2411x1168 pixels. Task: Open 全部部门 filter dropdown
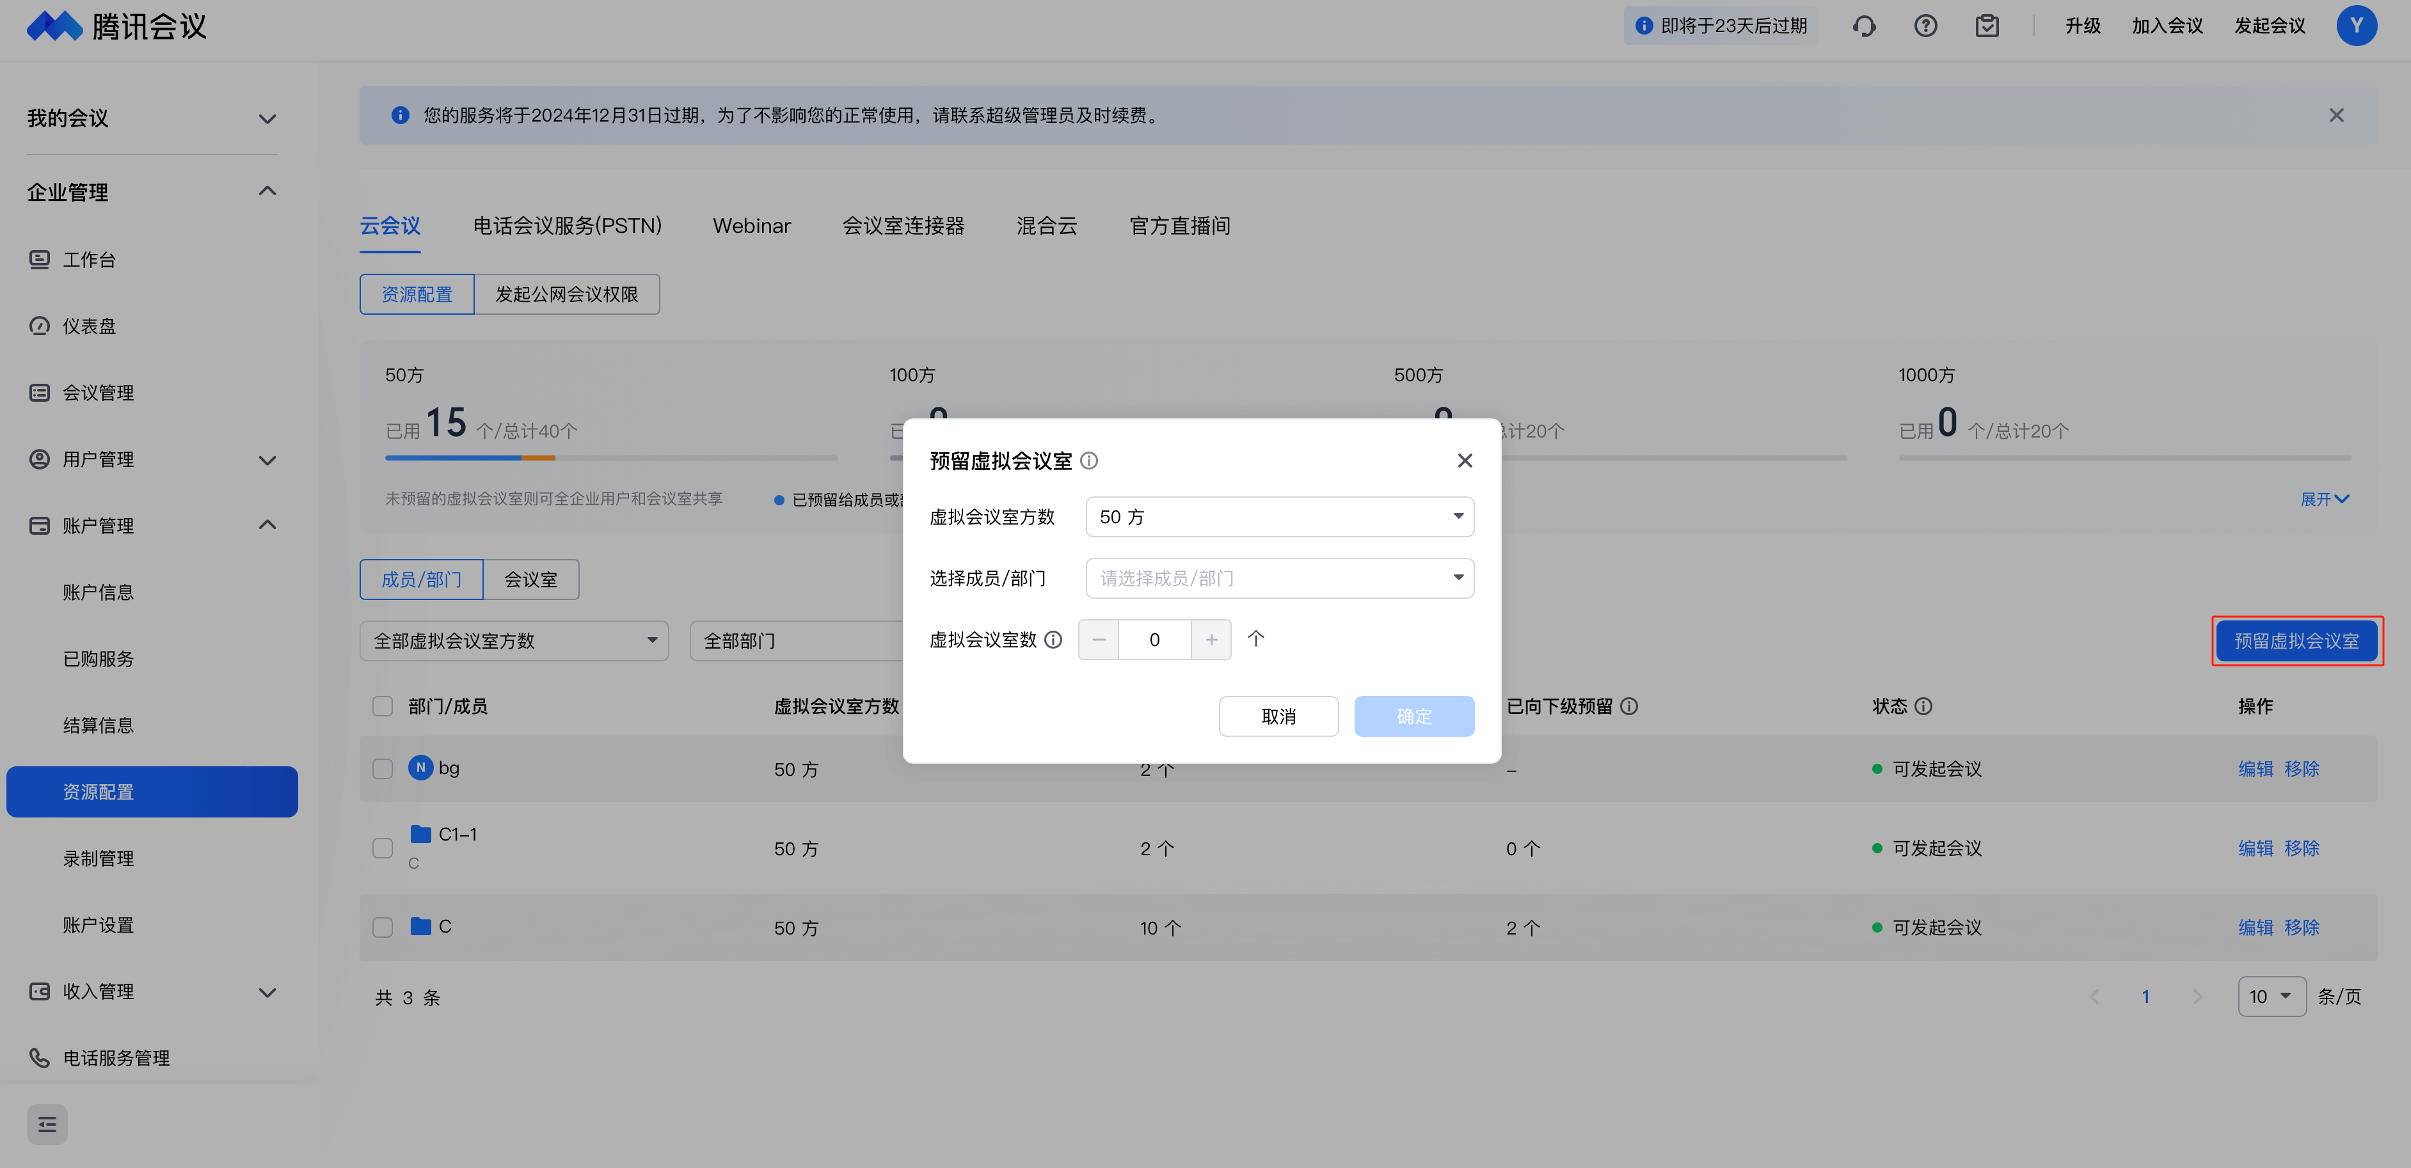[797, 641]
